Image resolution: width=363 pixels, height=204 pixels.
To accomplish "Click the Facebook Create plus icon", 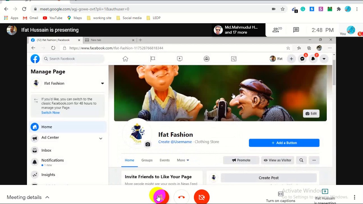I will point(291,59).
